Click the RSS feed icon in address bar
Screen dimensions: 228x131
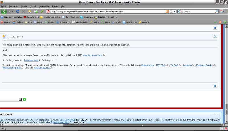[x=167, y=12]
